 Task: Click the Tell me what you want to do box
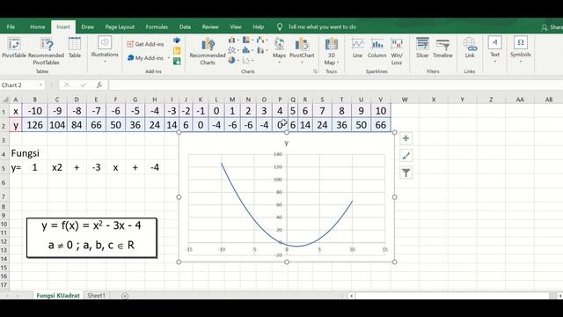coord(322,27)
